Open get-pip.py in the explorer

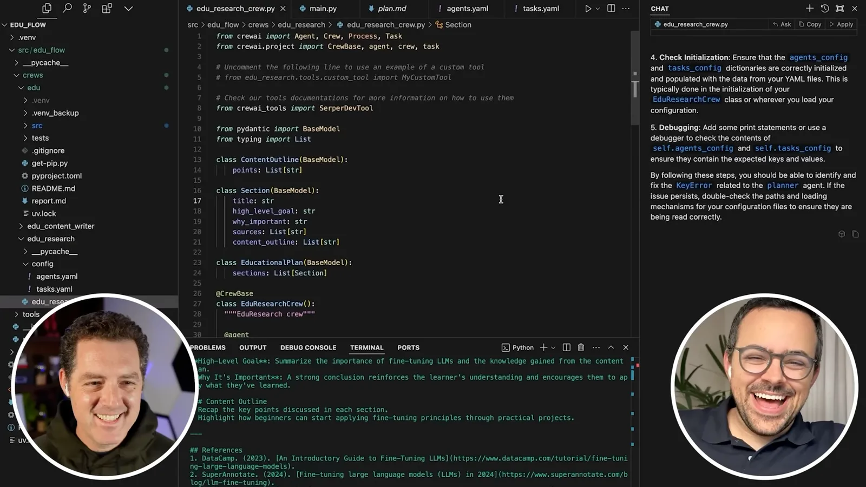pyautogui.click(x=49, y=163)
